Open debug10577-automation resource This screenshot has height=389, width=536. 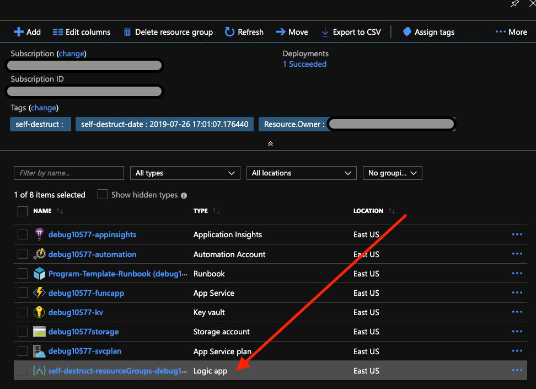pos(92,254)
